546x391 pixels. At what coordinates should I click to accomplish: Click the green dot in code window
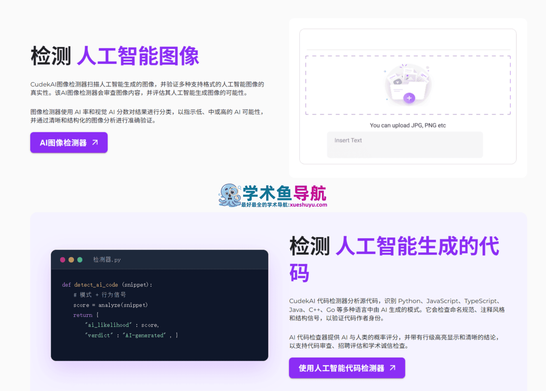coord(80,260)
